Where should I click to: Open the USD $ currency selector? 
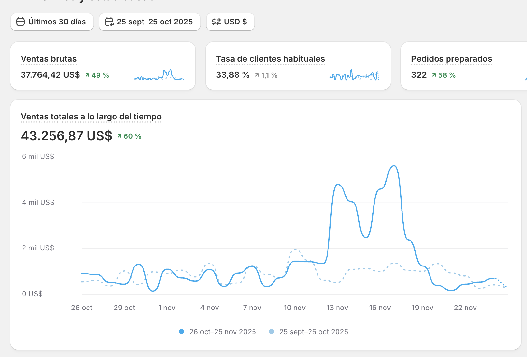point(230,22)
